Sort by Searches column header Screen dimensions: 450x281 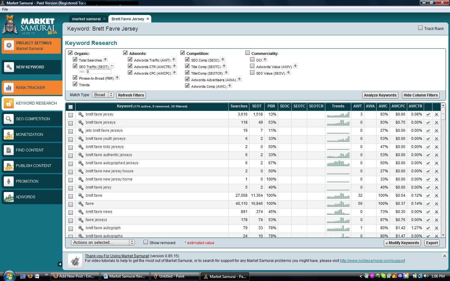[239, 106]
